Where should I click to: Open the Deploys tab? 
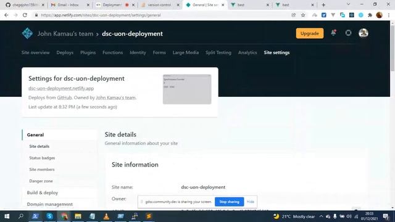pyautogui.click(x=65, y=52)
